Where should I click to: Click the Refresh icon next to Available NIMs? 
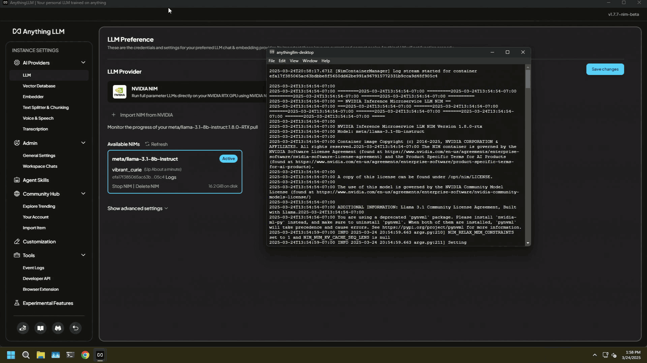pos(147,144)
